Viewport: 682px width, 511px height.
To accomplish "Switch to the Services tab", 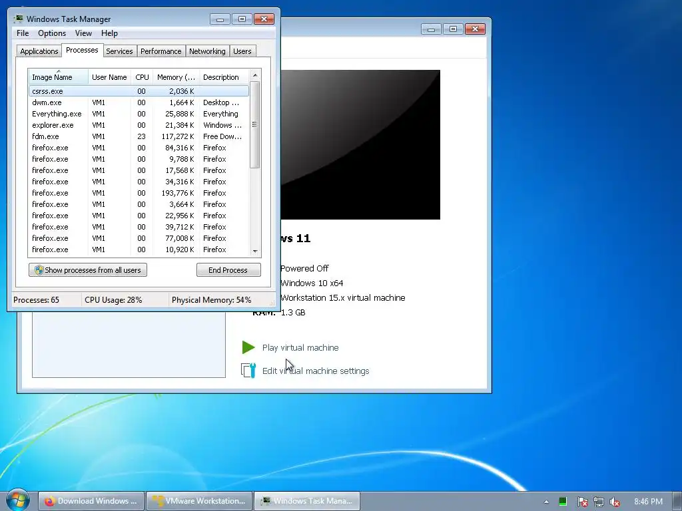I will point(119,51).
